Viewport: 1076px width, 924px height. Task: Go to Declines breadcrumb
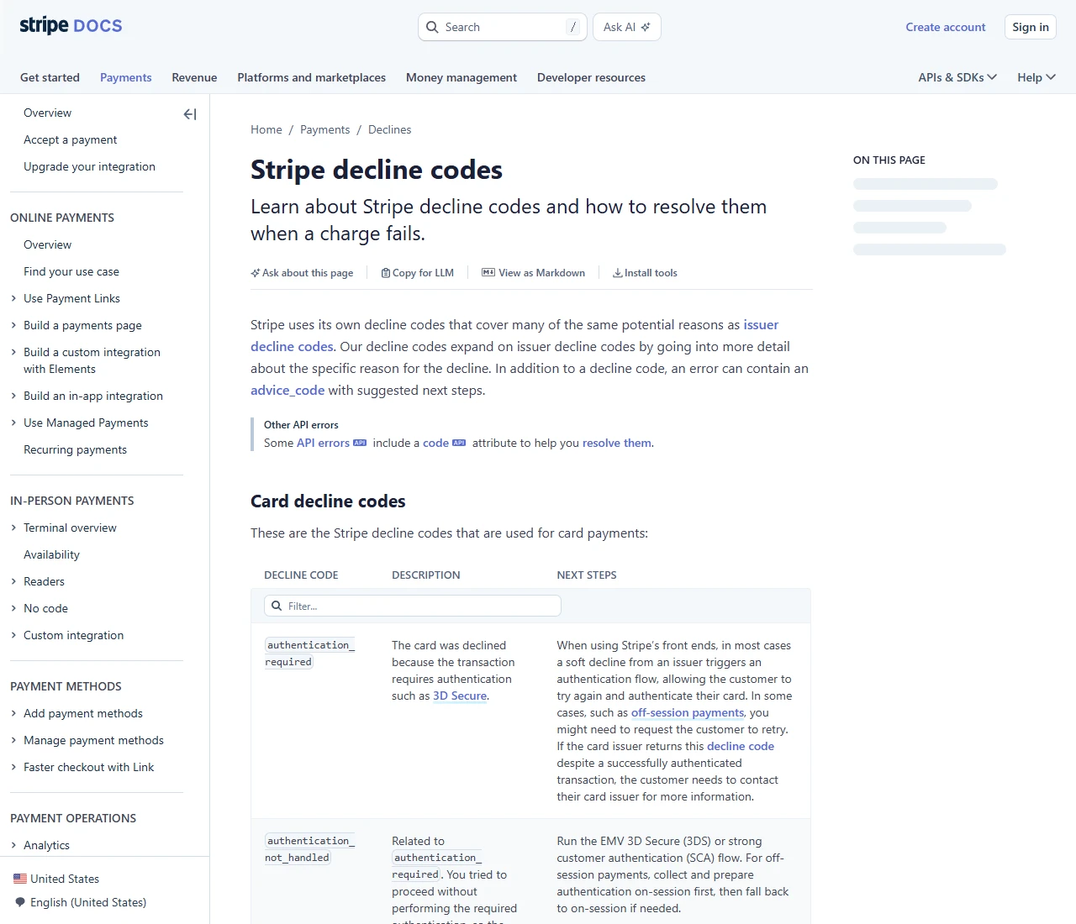[x=389, y=129]
